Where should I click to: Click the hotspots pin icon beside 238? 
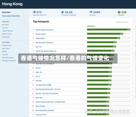click(119, 12)
